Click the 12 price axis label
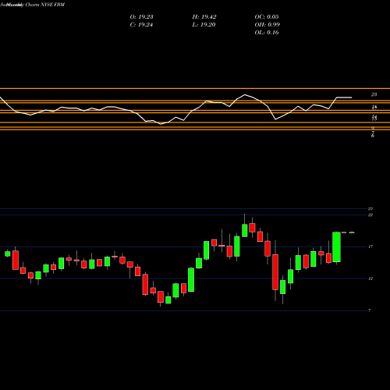The width and height of the screenshot is (390, 390). click(x=370, y=278)
